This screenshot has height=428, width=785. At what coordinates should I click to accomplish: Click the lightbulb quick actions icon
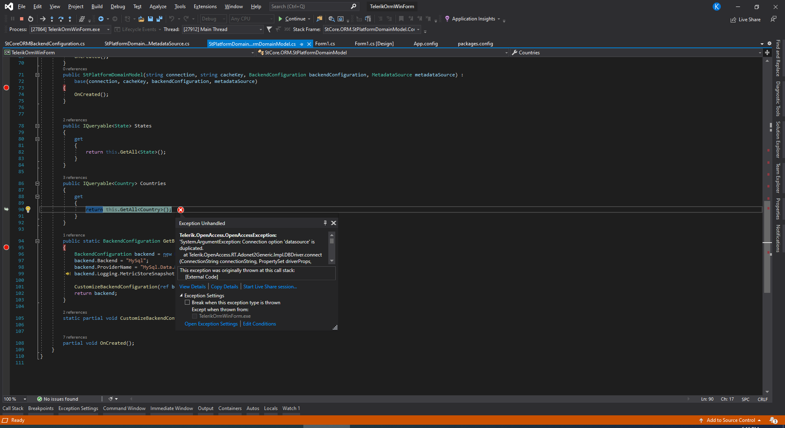coord(28,210)
